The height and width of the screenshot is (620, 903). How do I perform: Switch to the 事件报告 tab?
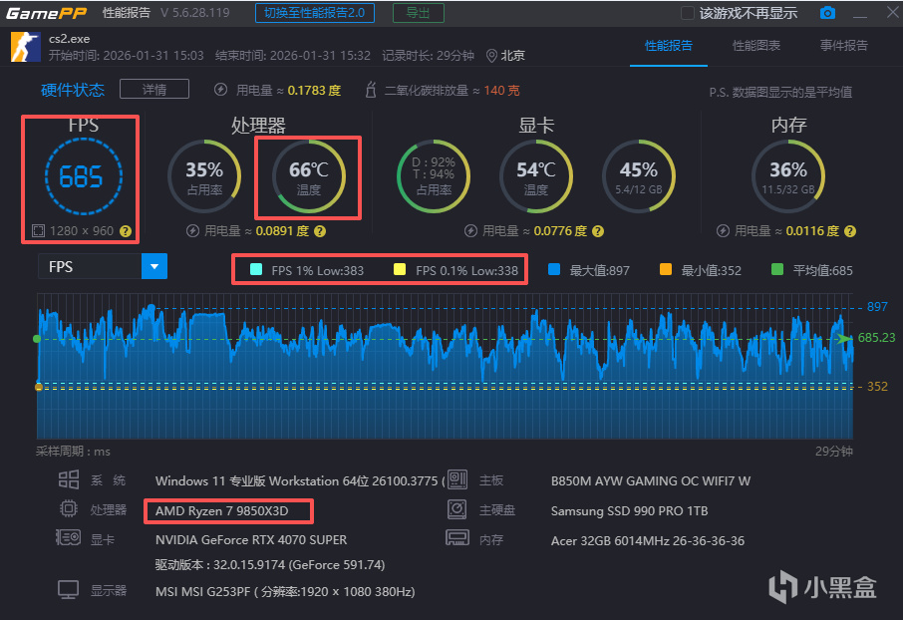(843, 46)
